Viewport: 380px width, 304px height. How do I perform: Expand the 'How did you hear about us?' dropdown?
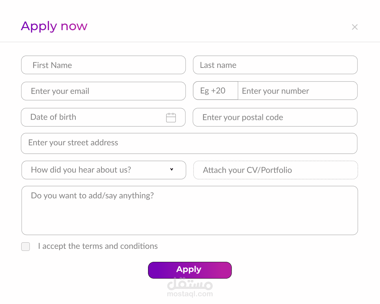coord(103,170)
